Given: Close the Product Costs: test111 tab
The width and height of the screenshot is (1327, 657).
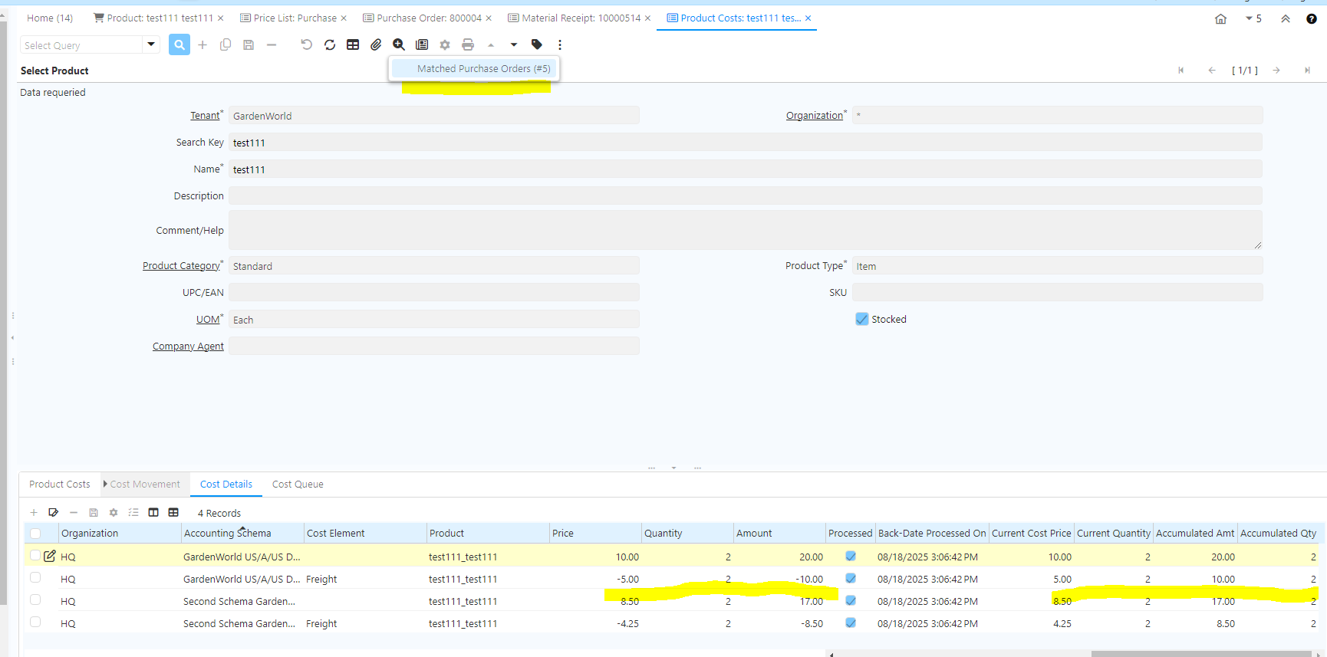Looking at the screenshot, I should click(808, 18).
